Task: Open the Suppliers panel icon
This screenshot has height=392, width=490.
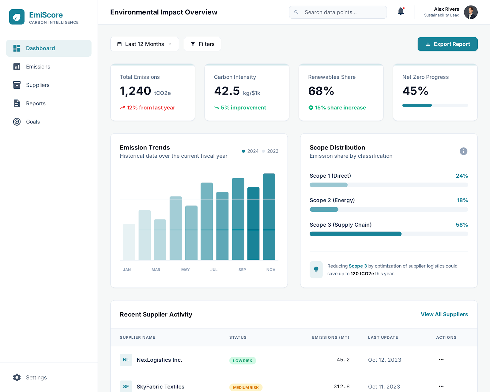Action: coord(17,85)
